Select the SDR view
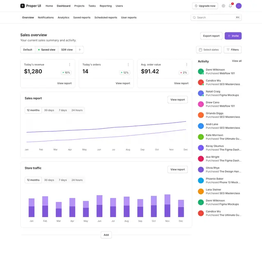The image size is (262, 256). pyautogui.click(x=67, y=49)
